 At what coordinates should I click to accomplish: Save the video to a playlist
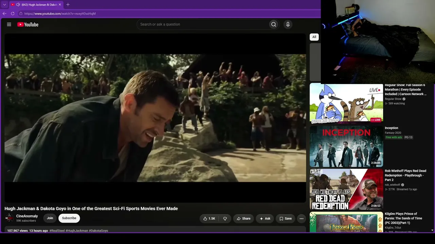point(285,219)
